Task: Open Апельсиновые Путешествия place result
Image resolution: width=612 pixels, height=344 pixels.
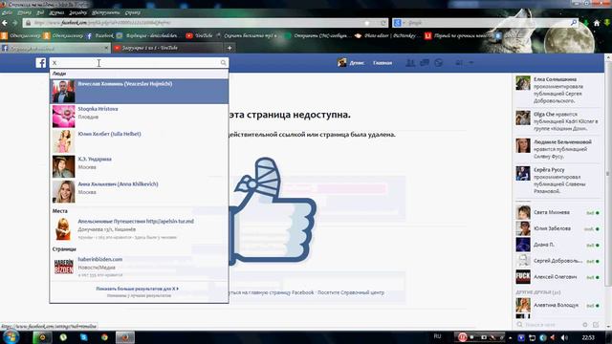Action: [x=139, y=229]
